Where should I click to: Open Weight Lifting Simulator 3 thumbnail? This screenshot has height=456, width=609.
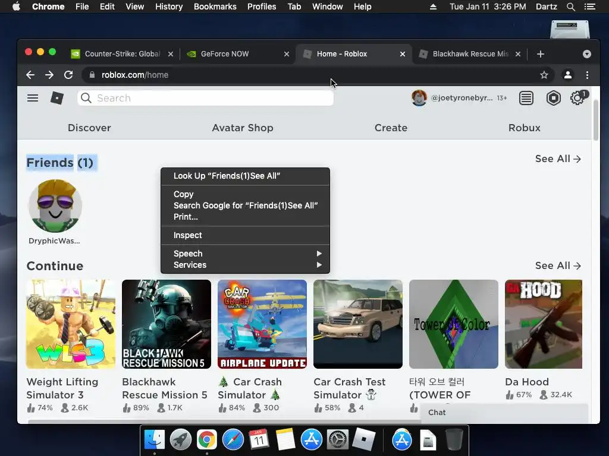(71, 324)
